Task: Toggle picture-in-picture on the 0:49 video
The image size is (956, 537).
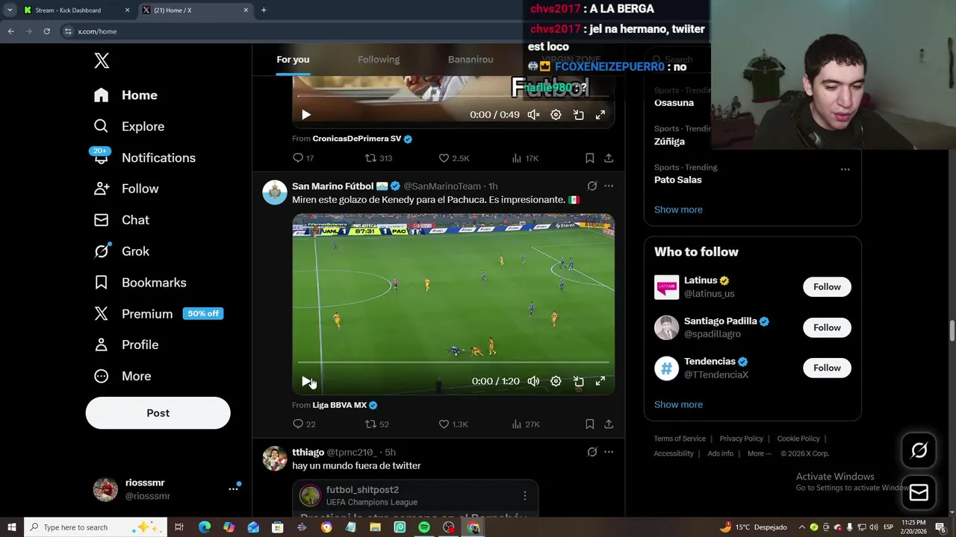Action: (578, 115)
